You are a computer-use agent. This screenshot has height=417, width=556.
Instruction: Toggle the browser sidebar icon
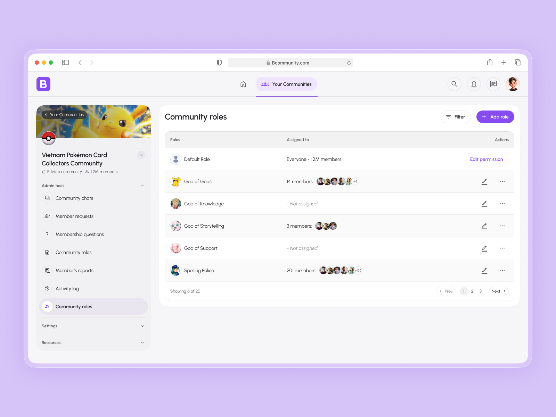pos(66,63)
